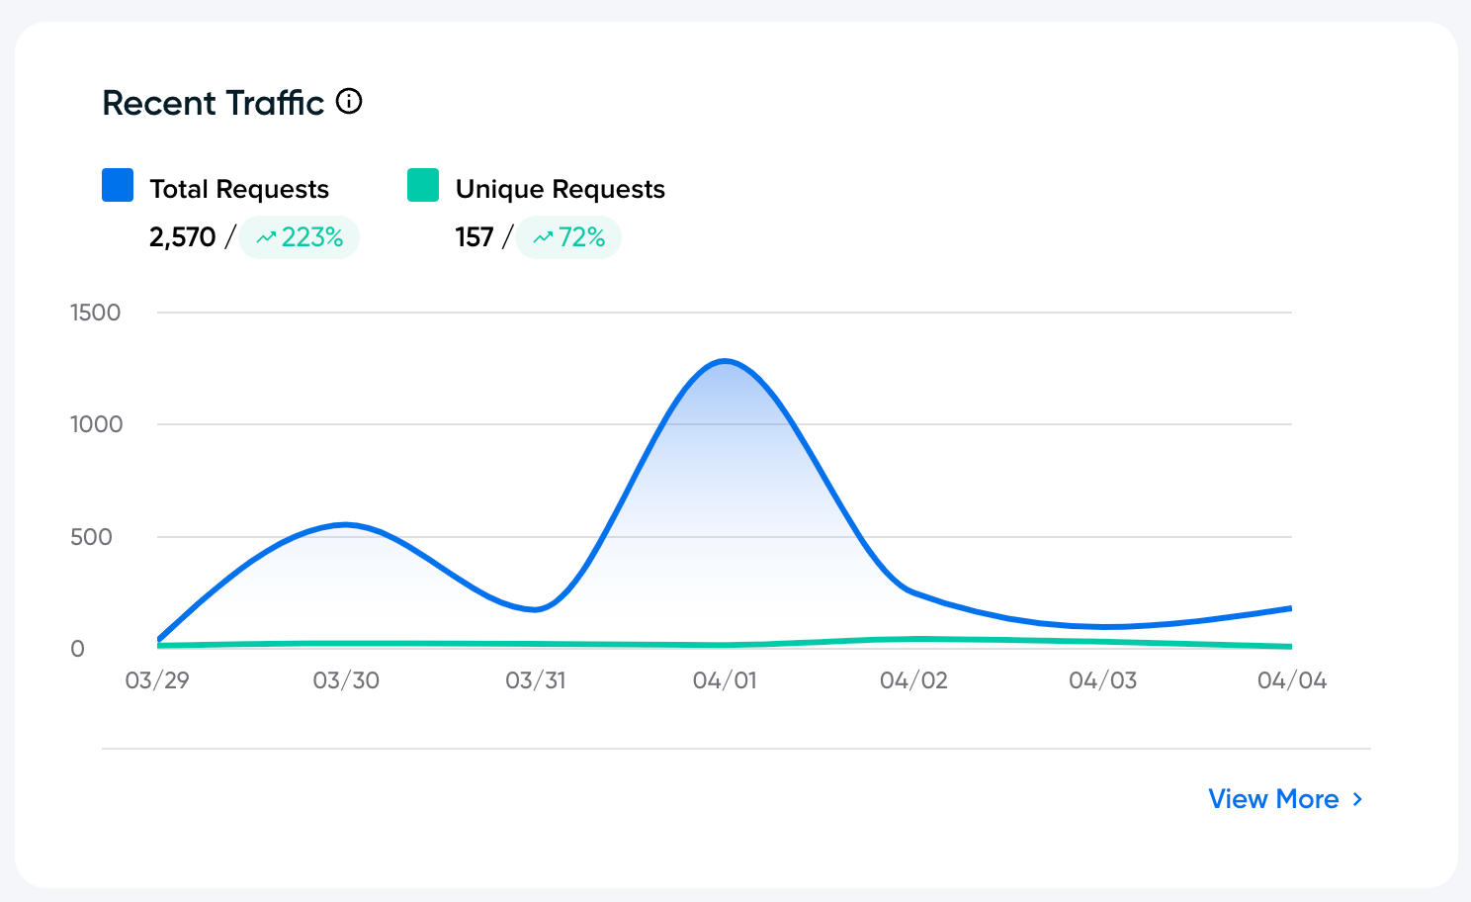The width and height of the screenshot is (1471, 902).
Task: Click the 2,570 total requests value
Action: [x=182, y=237]
